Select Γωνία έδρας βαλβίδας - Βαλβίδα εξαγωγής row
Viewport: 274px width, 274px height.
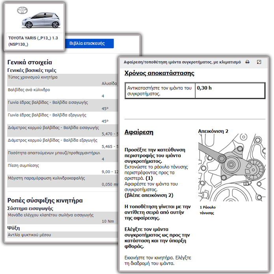point(63,118)
